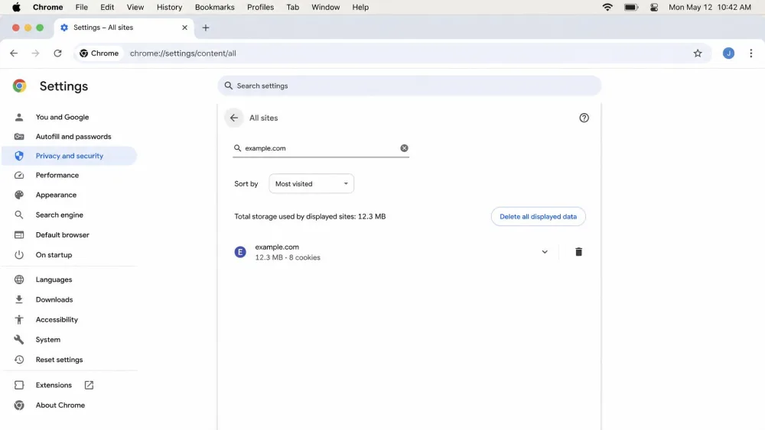Click the browser back arrow
This screenshot has width=765, height=430.
pos(14,53)
